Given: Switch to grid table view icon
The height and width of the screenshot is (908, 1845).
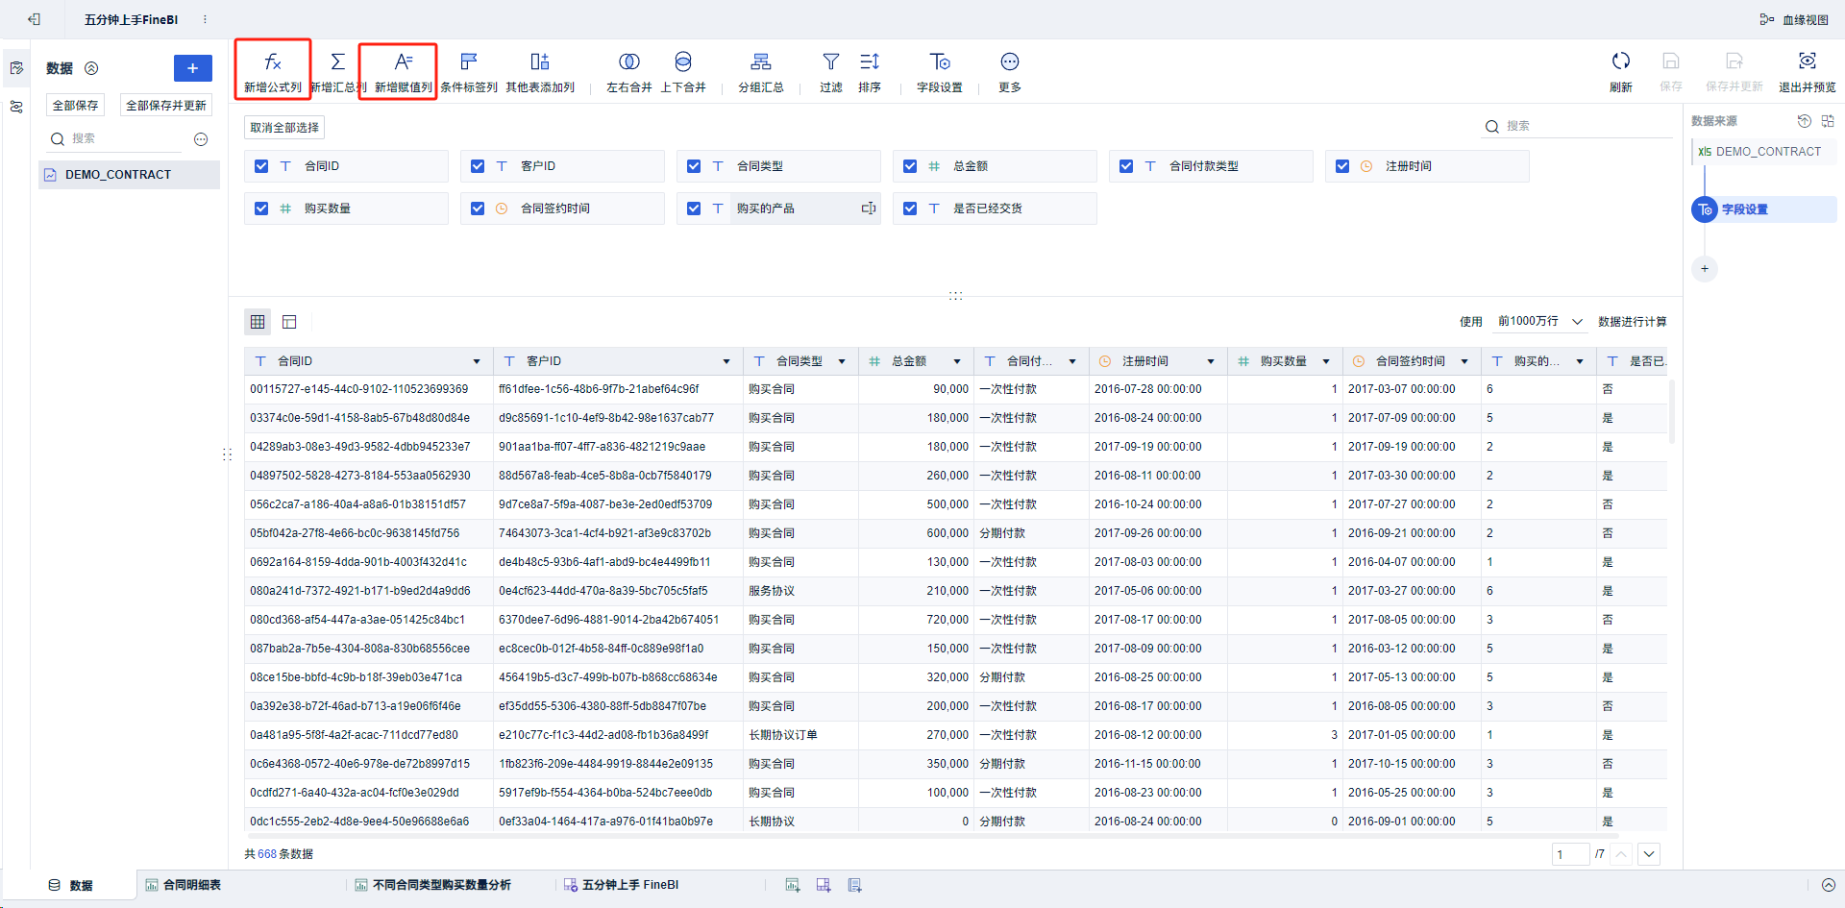Looking at the screenshot, I should coord(258,322).
